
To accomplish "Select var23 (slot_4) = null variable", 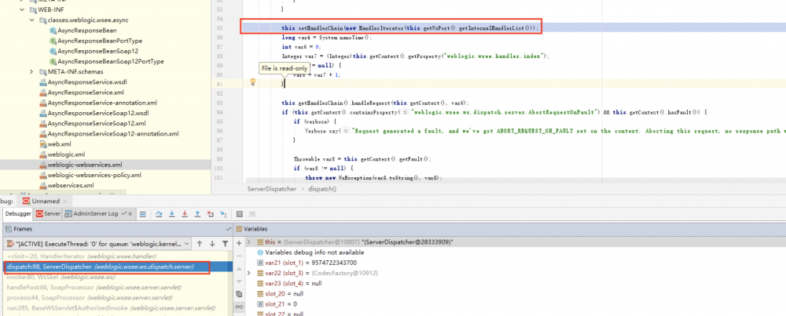I will 516,283.
